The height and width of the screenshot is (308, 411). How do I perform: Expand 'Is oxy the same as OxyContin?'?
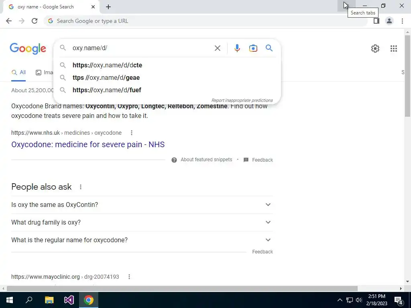pyautogui.click(x=142, y=205)
